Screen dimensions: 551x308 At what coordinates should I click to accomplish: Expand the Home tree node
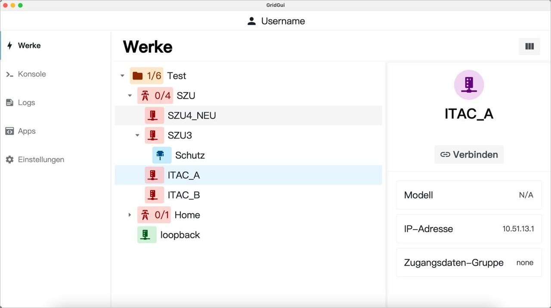pyautogui.click(x=130, y=215)
